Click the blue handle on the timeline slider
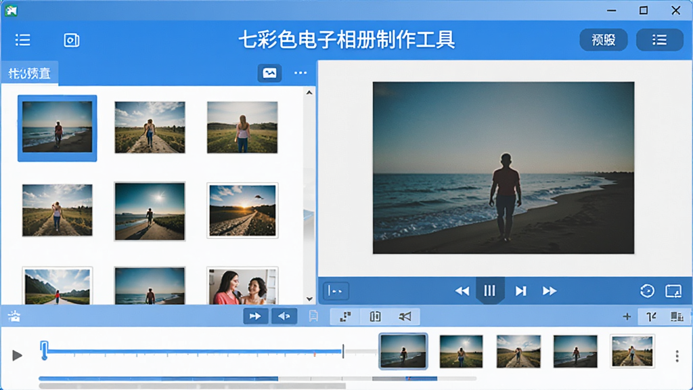Viewport: 693px width, 390px height. point(44,350)
